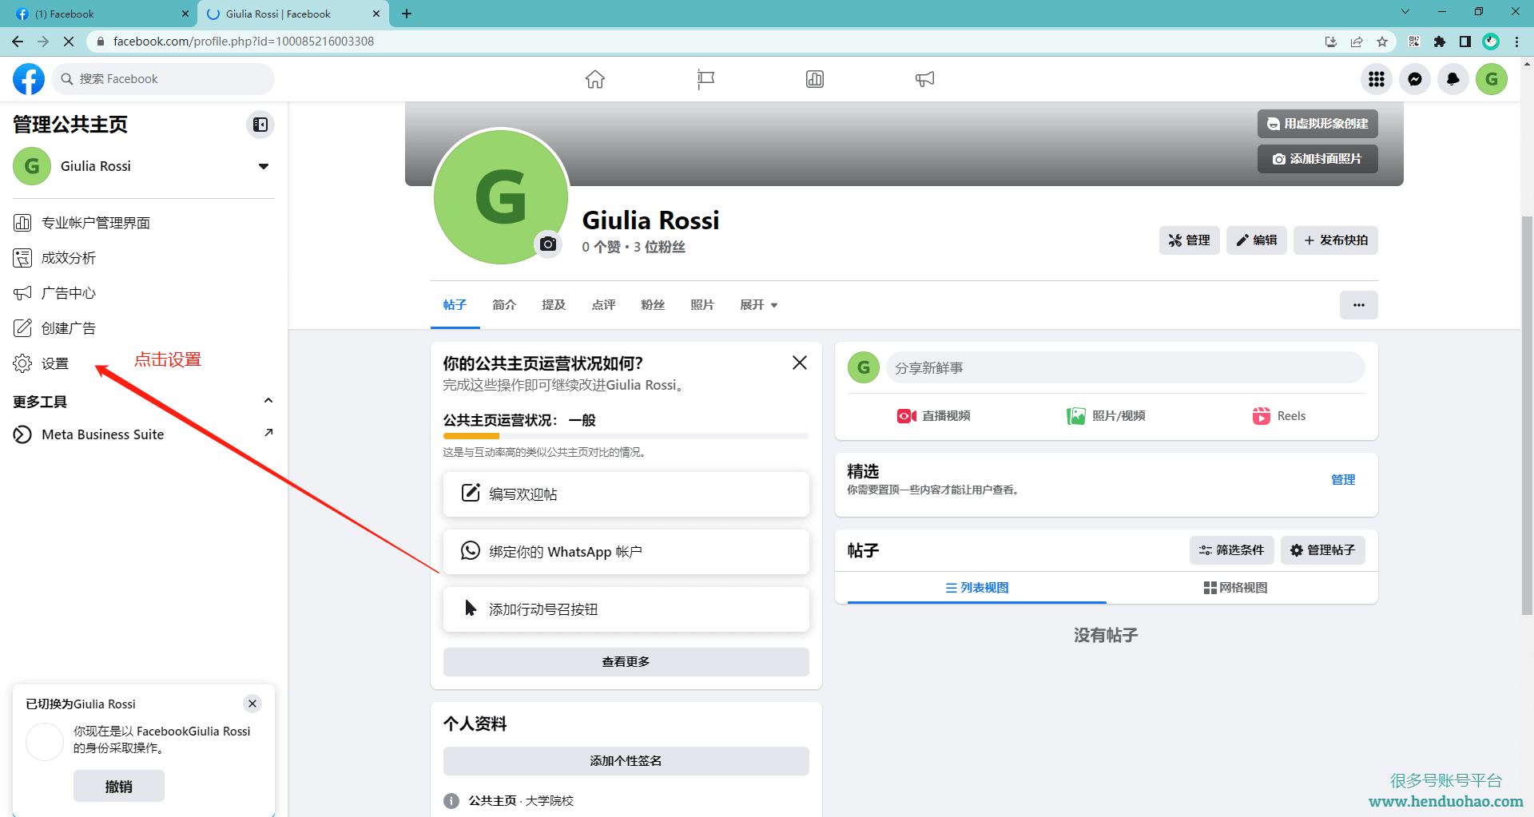Collapse the 更多工具 section

[268, 401]
